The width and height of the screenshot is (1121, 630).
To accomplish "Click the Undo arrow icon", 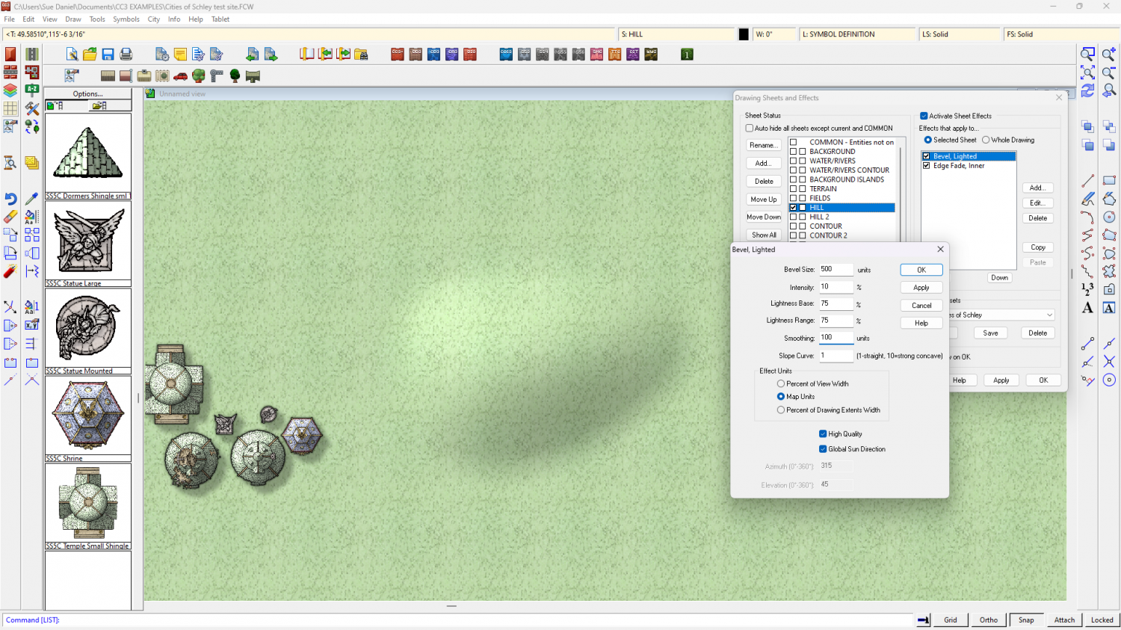I will tap(10, 199).
